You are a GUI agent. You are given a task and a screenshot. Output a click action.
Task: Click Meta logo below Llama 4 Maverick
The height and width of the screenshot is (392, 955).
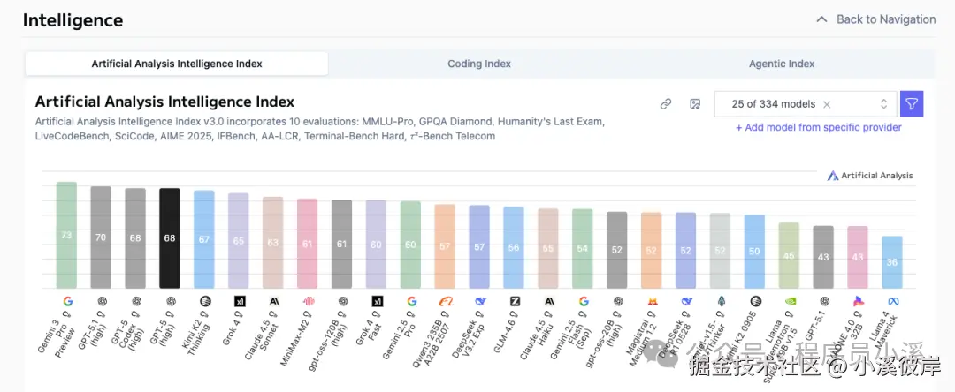[x=893, y=301]
